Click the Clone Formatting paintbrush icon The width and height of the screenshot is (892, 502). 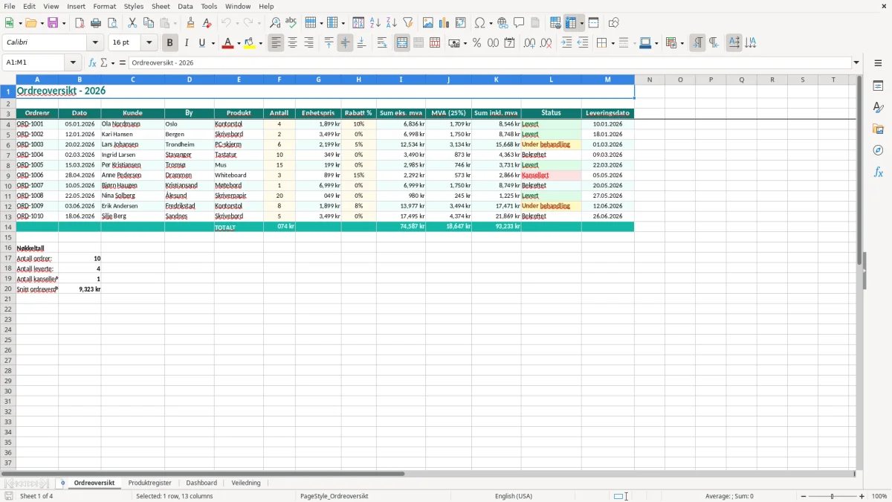click(191, 23)
